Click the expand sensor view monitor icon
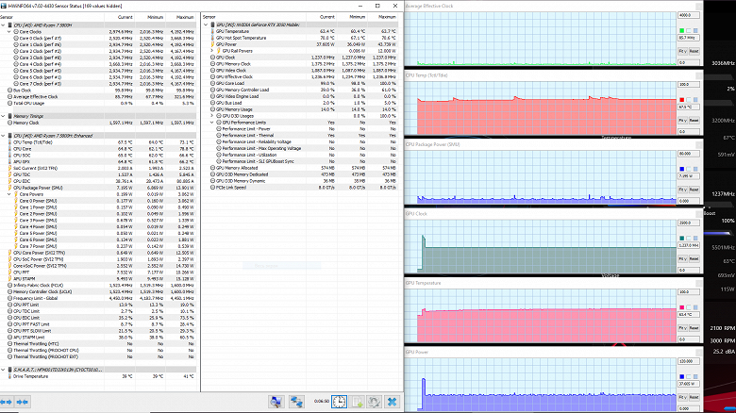The height and width of the screenshot is (413, 736). click(x=276, y=402)
